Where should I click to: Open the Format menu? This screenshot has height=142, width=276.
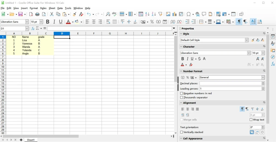[34, 8]
